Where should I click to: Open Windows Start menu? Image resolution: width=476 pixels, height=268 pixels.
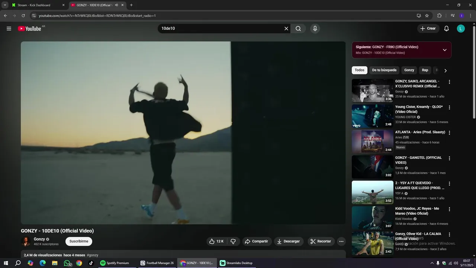pyautogui.click(x=6, y=263)
